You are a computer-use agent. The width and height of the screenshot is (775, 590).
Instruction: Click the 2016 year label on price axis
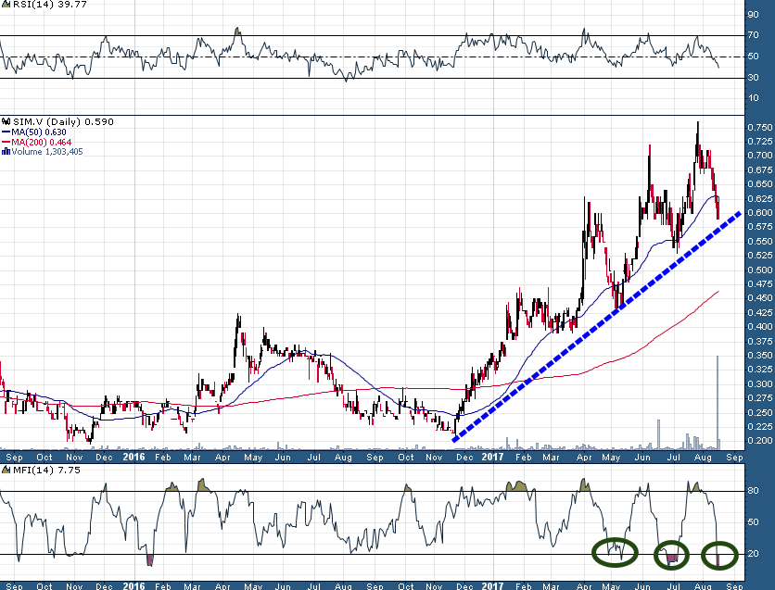[x=133, y=458]
